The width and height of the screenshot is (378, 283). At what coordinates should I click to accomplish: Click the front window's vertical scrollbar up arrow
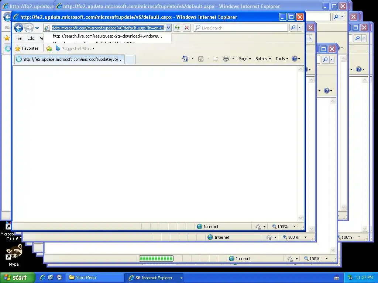click(300, 70)
